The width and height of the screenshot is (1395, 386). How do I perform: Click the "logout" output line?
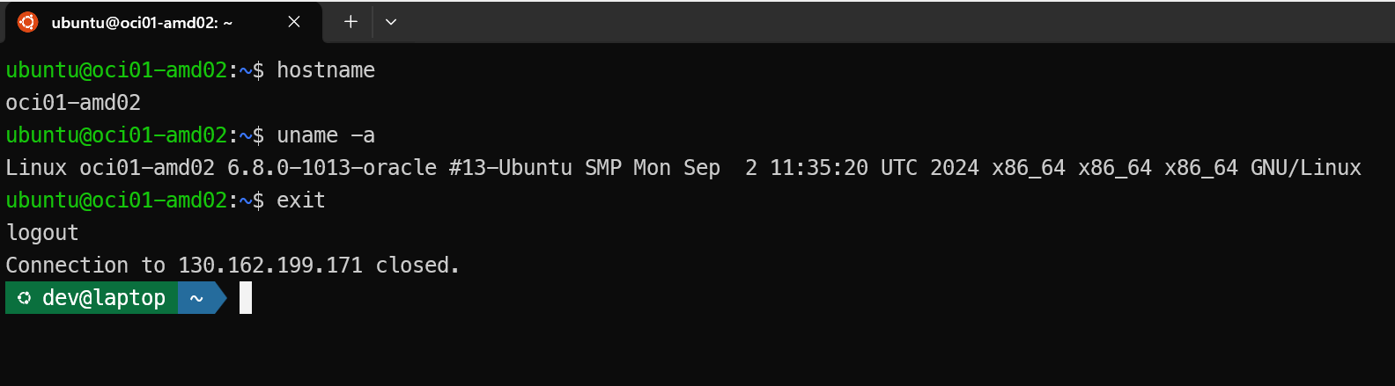pyautogui.click(x=42, y=233)
